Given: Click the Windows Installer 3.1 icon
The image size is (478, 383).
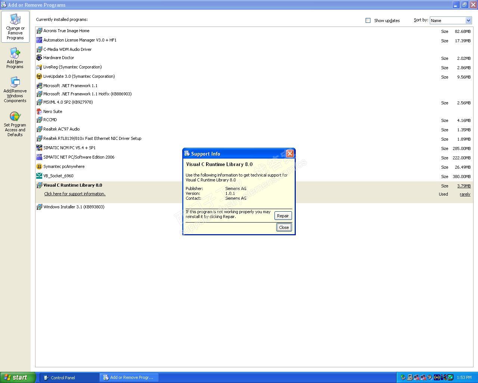Looking at the screenshot, I should click(39, 207).
